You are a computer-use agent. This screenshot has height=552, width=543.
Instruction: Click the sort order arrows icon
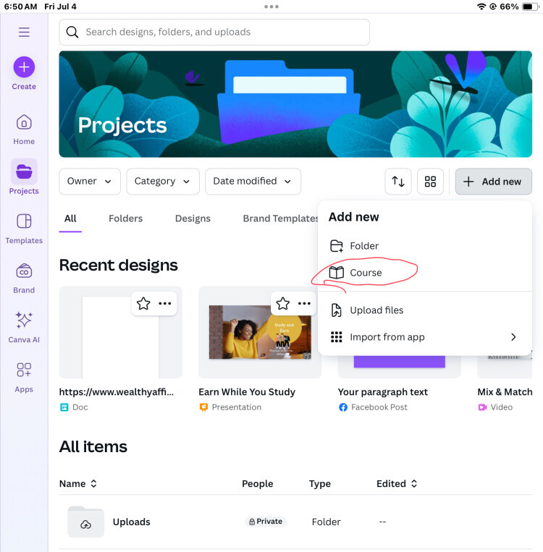[x=398, y=182]
